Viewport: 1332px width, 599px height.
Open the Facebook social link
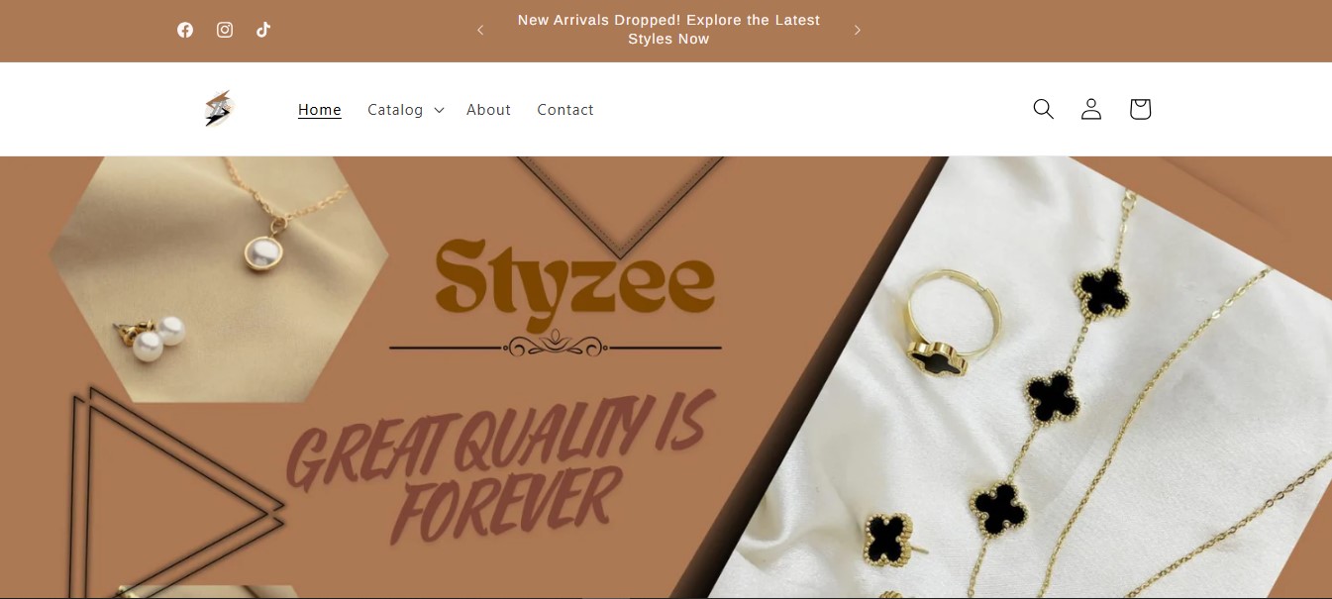click(185, 30)
